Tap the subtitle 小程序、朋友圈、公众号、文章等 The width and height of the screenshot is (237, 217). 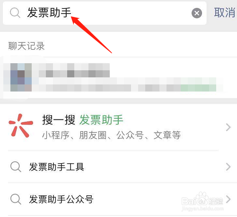tap(111, 135)
